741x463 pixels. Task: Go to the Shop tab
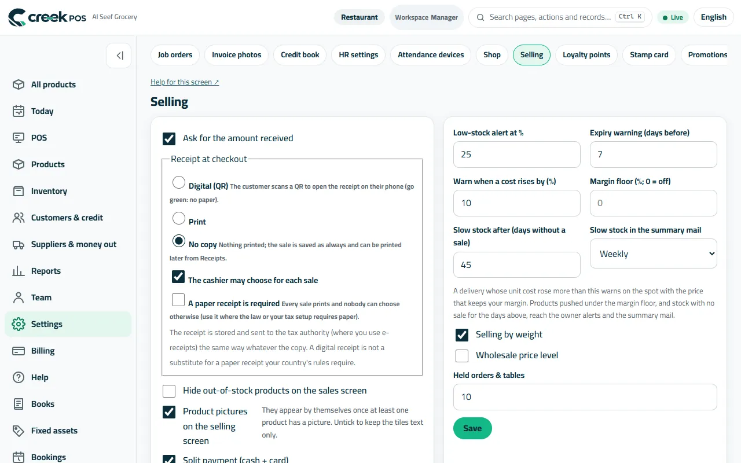point(492,55)
